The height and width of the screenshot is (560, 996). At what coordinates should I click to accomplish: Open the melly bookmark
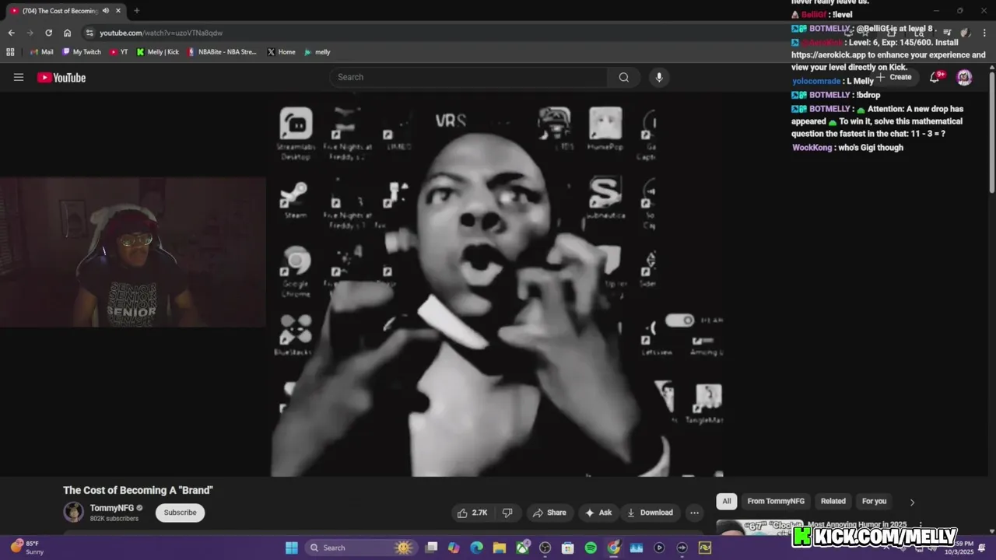click(x=317, y=52)
